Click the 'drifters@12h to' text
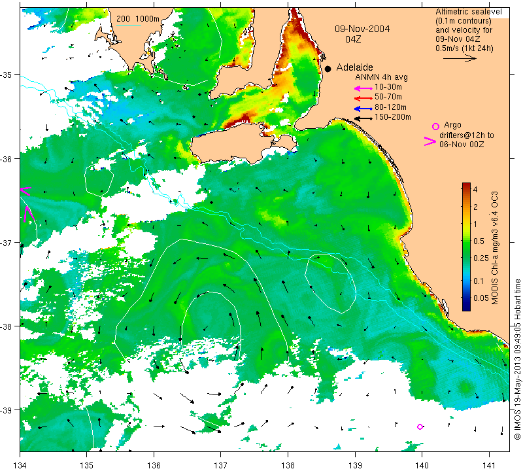The height and width of the screenshot is (471, 523). (x=467, y=135)
